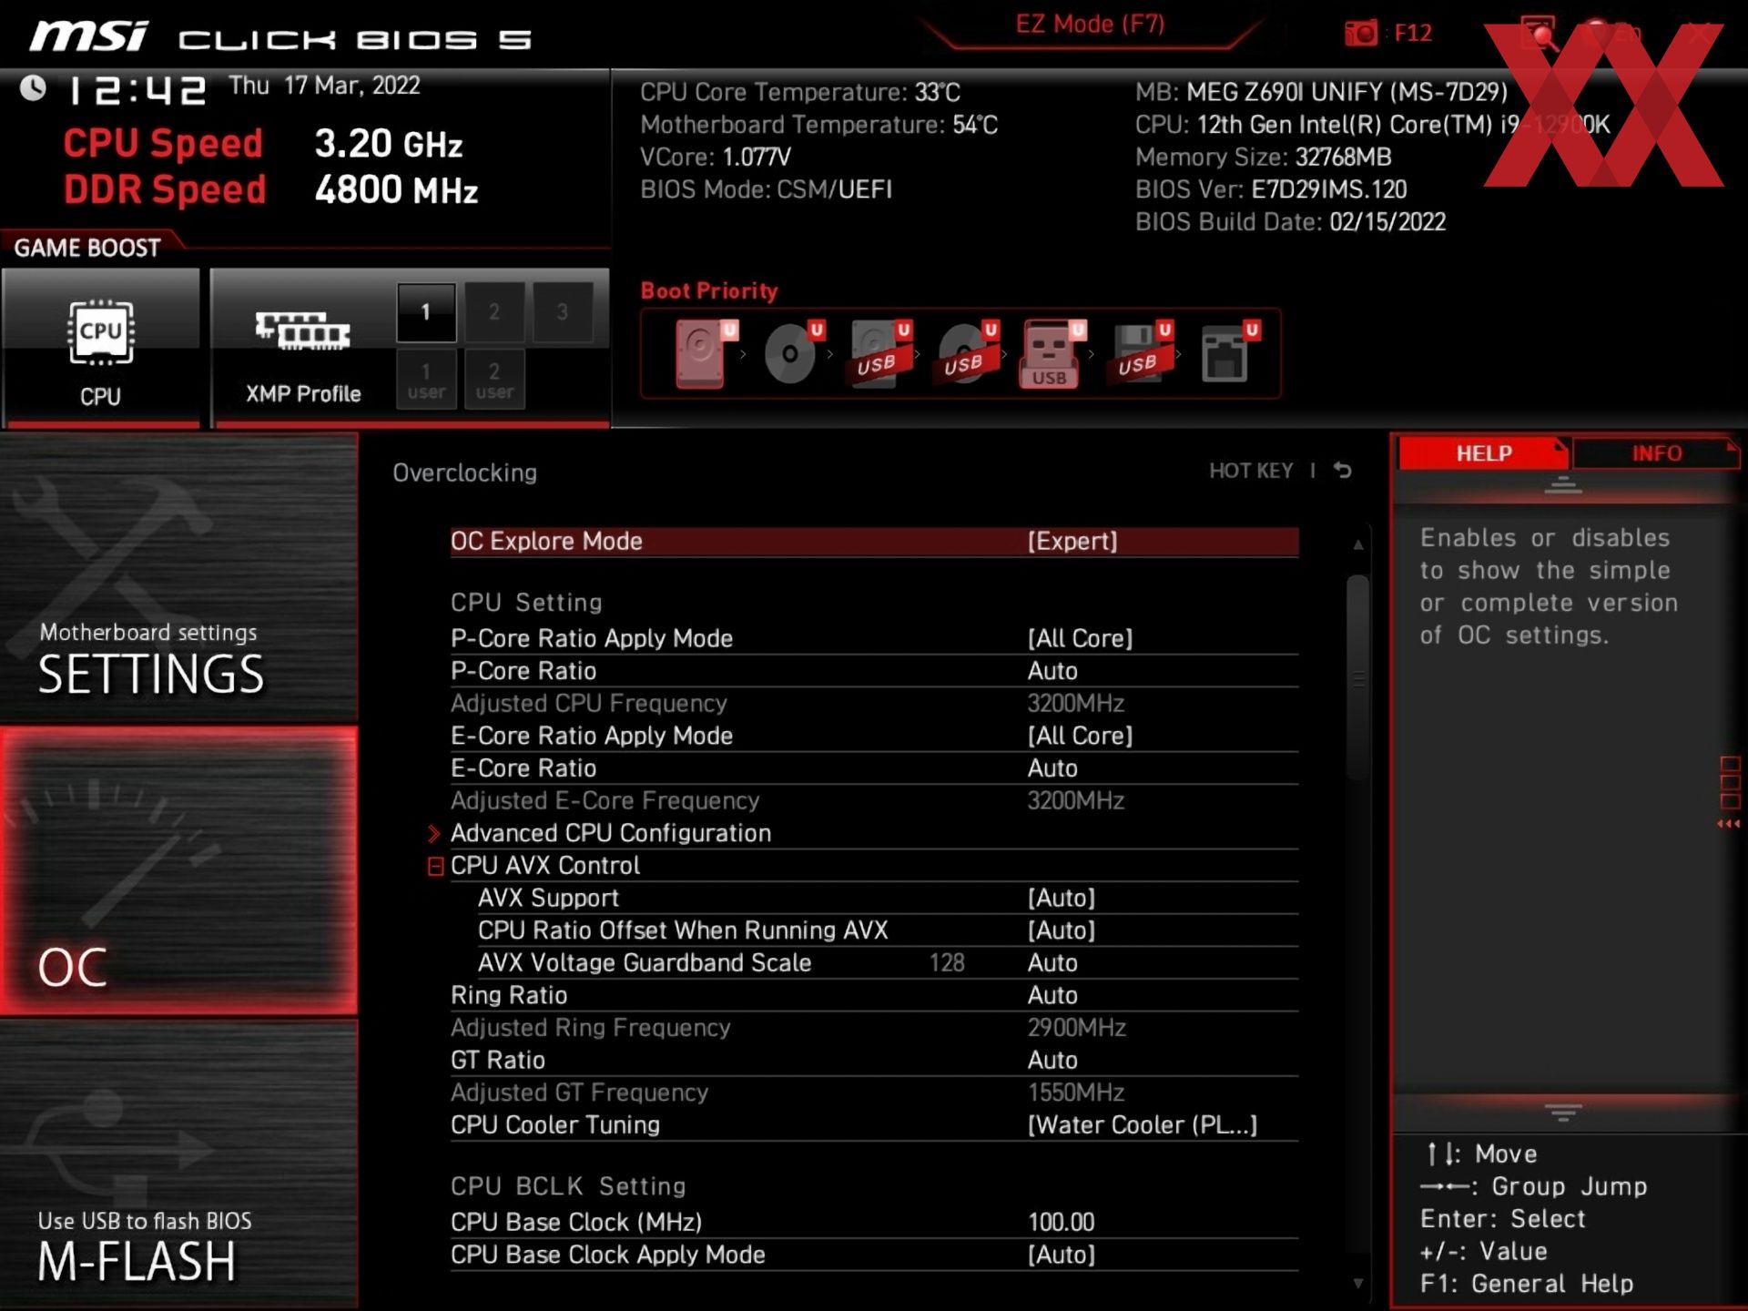Viewport: 1748px width, 1311px height.
Task: Click the back arrow icon beside HOT KEY
Action: click(1343, 470)
